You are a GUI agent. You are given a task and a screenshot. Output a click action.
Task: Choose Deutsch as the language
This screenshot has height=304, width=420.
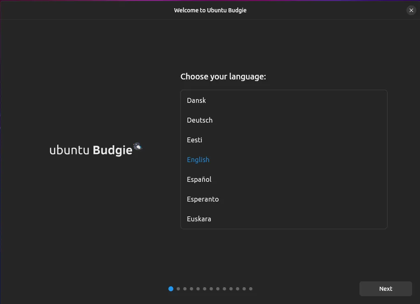[200, 120]
